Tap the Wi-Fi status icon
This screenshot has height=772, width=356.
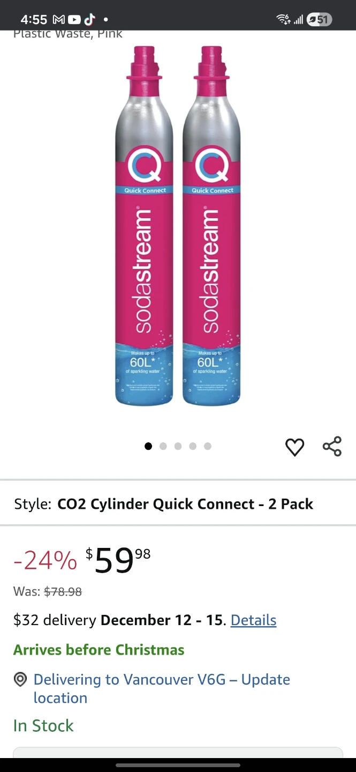(283, 20)
